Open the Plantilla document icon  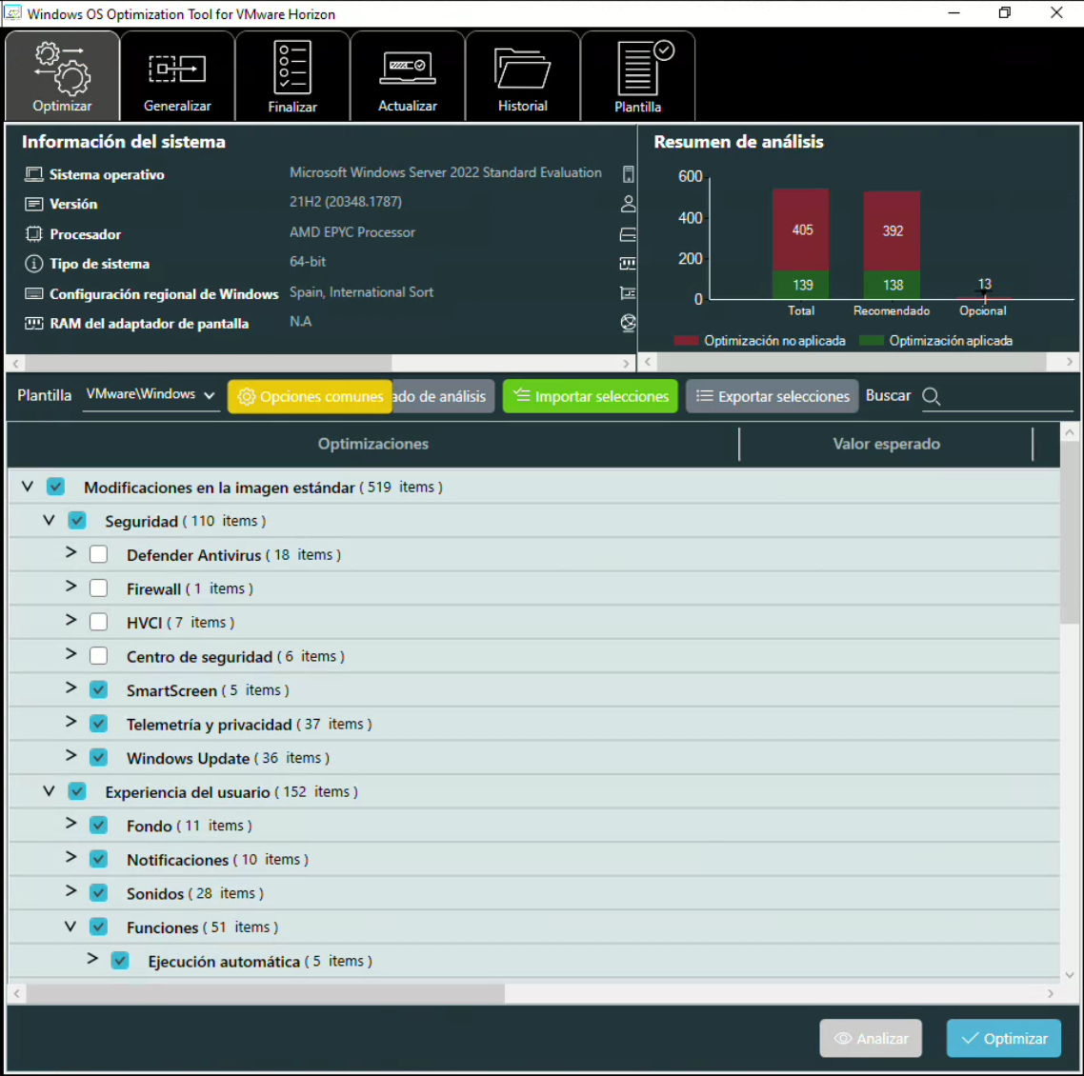[638, 69]
